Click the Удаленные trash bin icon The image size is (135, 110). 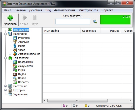pyautogui.click(x=10, y=94)
